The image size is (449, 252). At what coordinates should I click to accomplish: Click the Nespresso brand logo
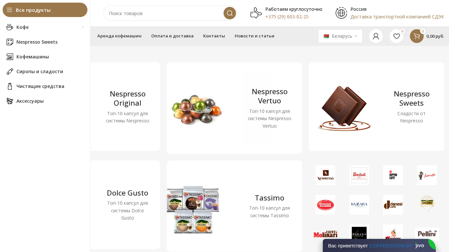tap(325, 175)
